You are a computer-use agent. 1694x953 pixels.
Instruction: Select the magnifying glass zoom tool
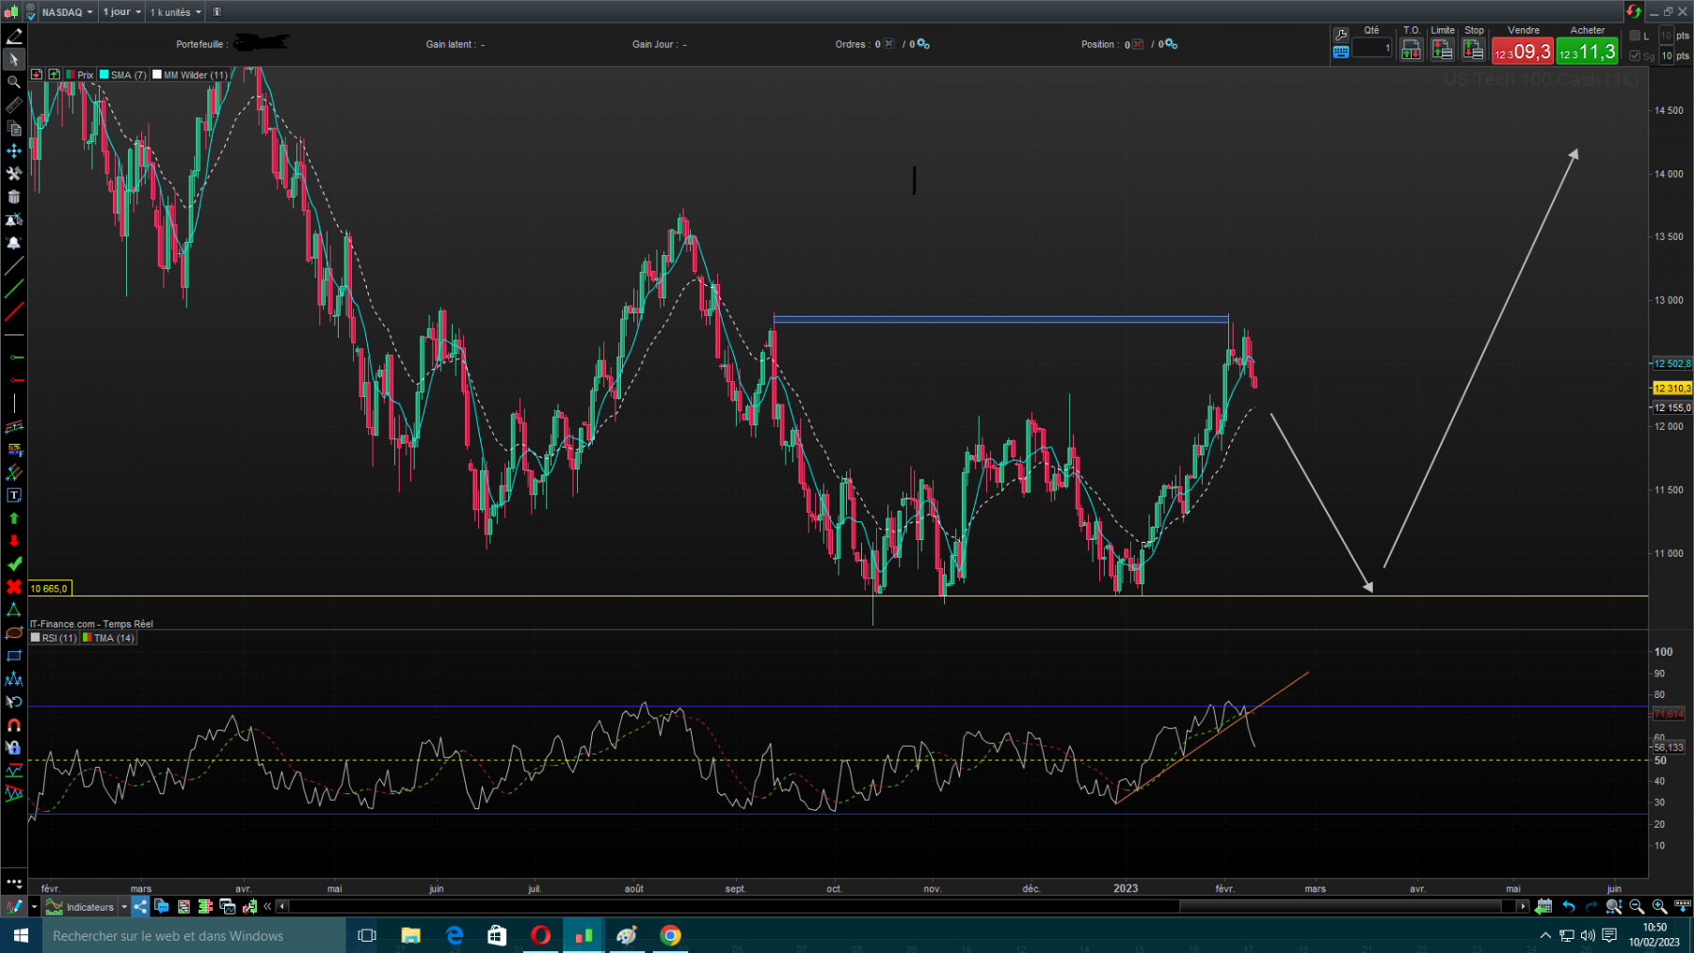point(14,82)
